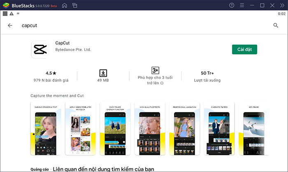288x172 pixels.
Task: Click the download size icon
Action: pyautogui.click(x=103, y=73)
